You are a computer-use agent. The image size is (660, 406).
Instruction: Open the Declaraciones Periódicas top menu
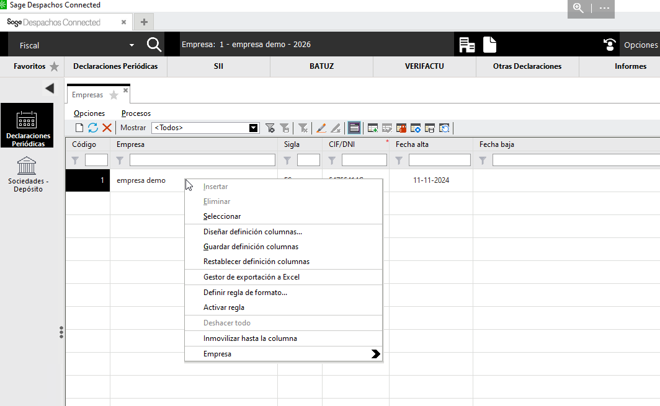115,66
